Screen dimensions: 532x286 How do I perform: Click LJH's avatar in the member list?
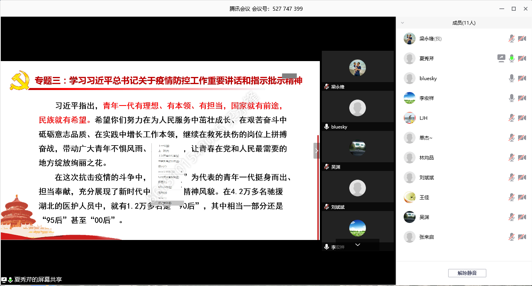tap(410, 118)
